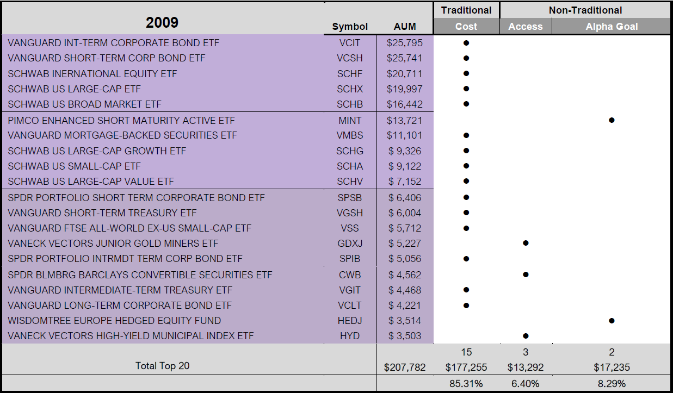Click the Alpha Goal dot in HEDJ row
The width and height of the screenshot is (673, 393).
point(612,321)
